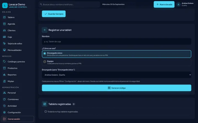Click the plus icon beside Registrar una tablet

coord(45,30)
